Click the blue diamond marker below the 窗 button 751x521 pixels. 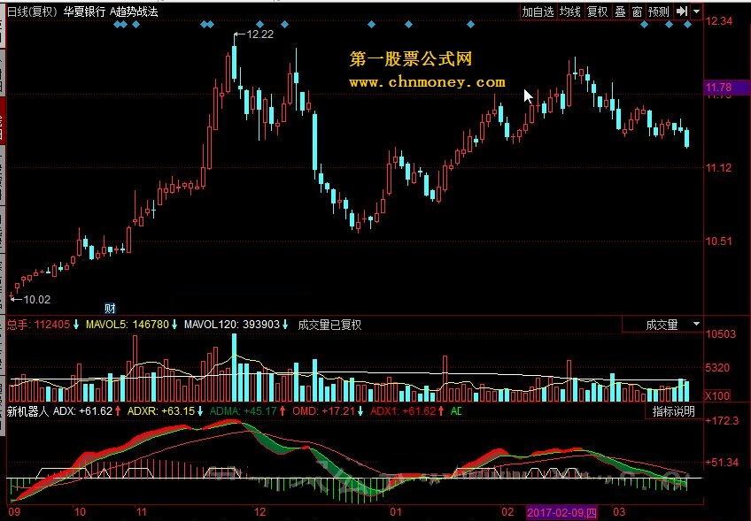click(x=644, y=24)
